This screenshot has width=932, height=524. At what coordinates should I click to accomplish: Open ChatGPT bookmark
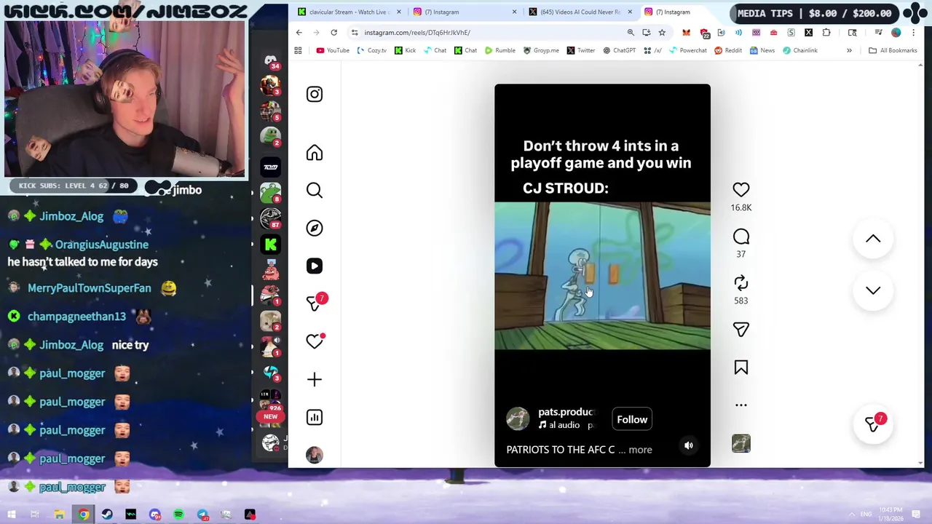point(619,50)
